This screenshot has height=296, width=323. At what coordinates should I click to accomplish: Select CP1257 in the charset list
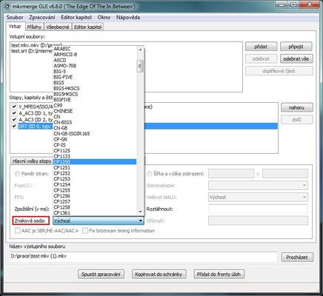click(95, 202)
